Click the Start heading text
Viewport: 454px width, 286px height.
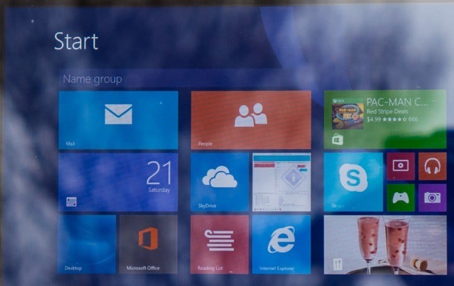[x=76, y=41]
